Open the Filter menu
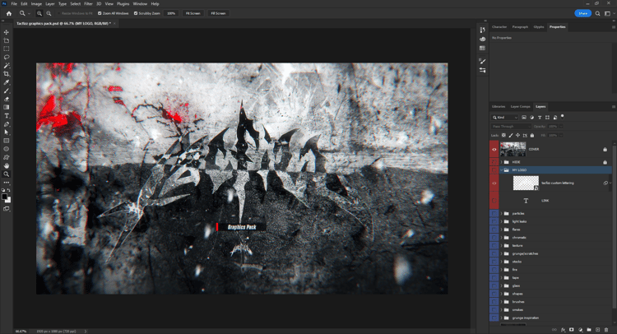This screenshot has width=617, height=334. (88, 4)
